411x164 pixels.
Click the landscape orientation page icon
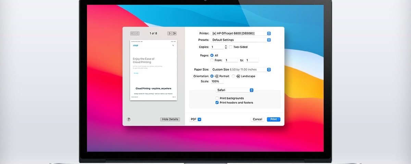pos(238,76)
